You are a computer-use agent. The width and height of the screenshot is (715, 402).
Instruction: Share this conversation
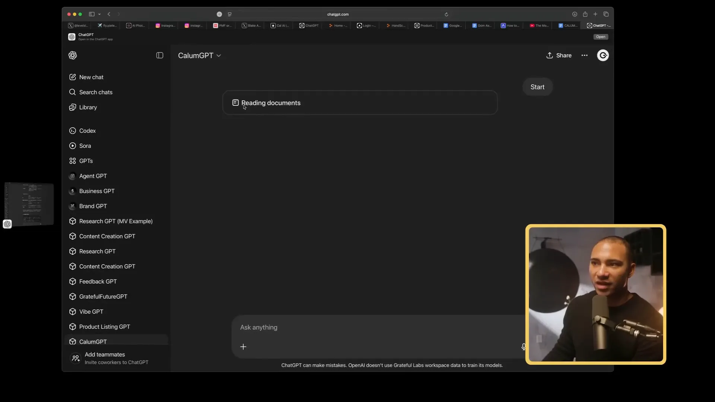[x=559, y=55]
